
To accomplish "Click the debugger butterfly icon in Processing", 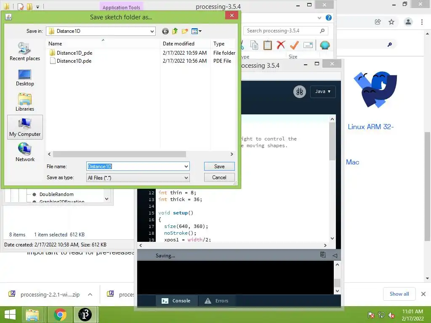I will 299,91.
